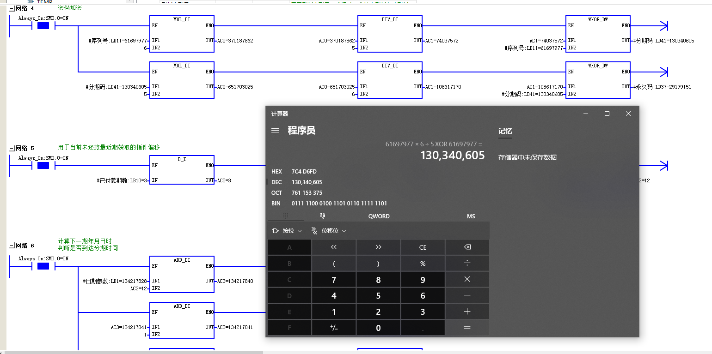
Task: Click the plus + operator key
Action: [467, 312]
